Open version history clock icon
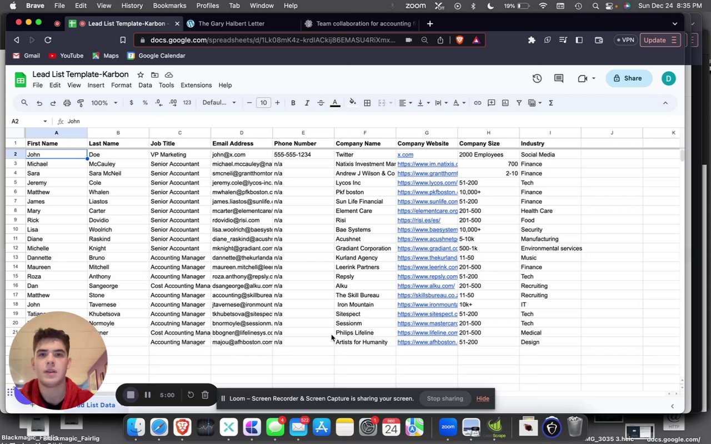The image size is (711, 444). point(537,78)
